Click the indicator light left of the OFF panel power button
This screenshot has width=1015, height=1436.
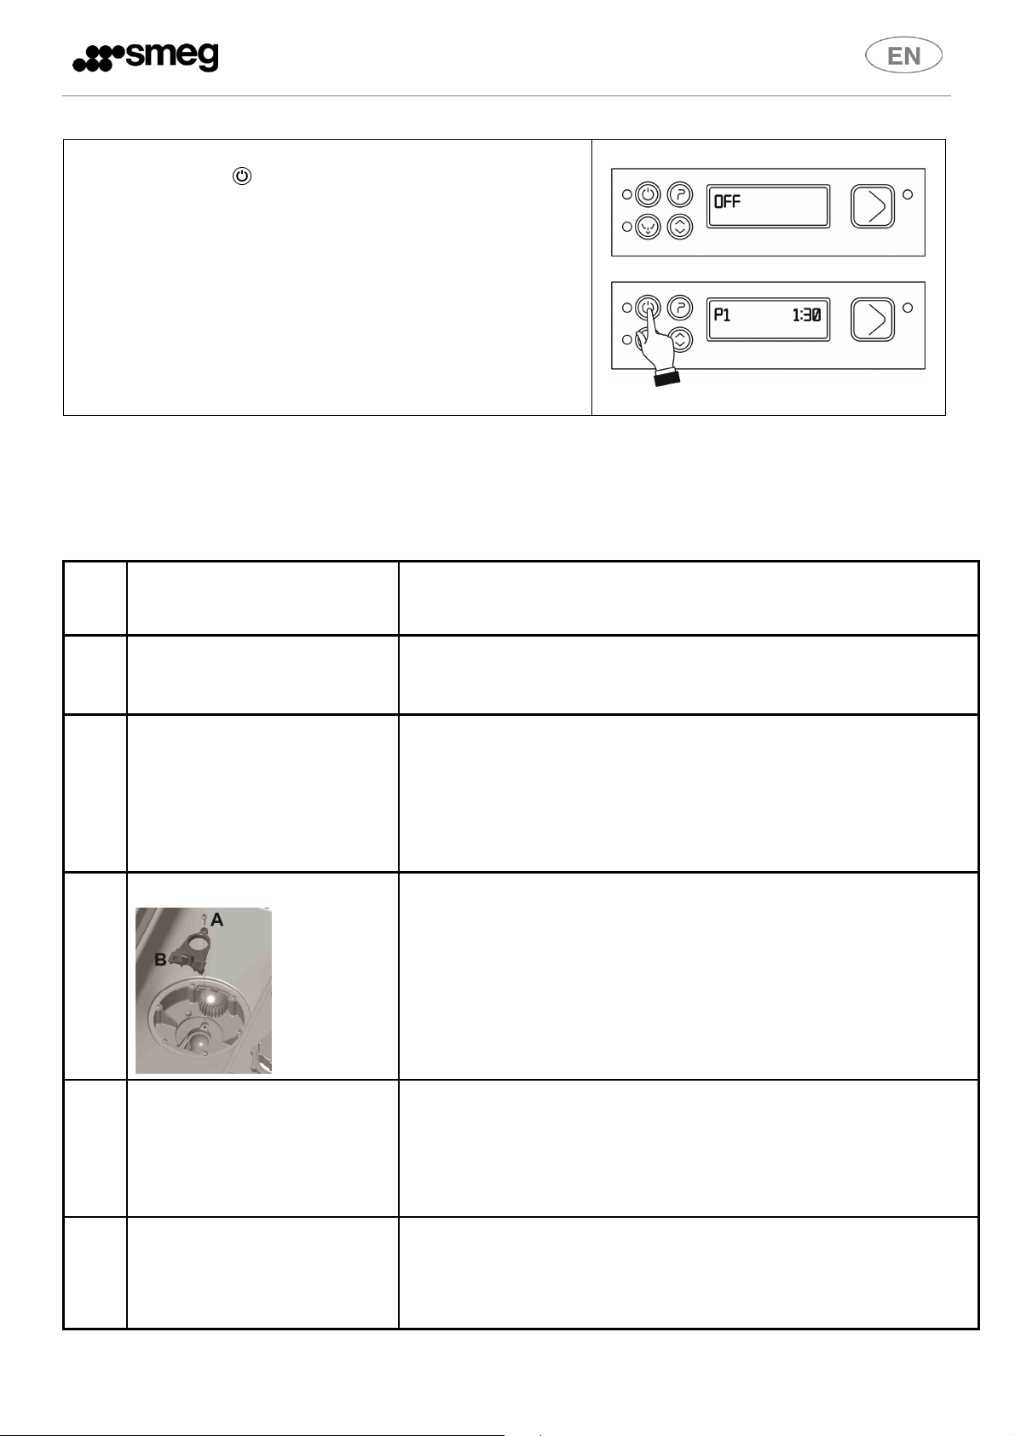[626, 195]
